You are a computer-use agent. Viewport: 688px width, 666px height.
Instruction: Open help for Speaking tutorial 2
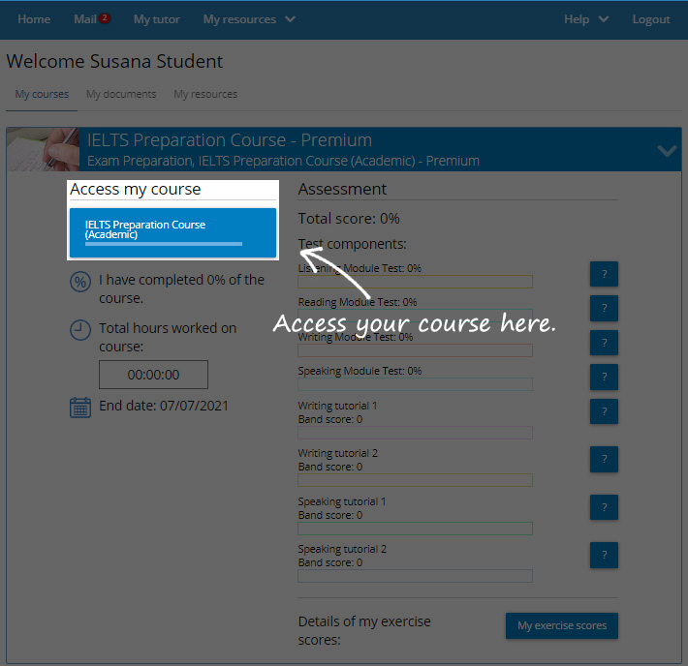point(604,555)
